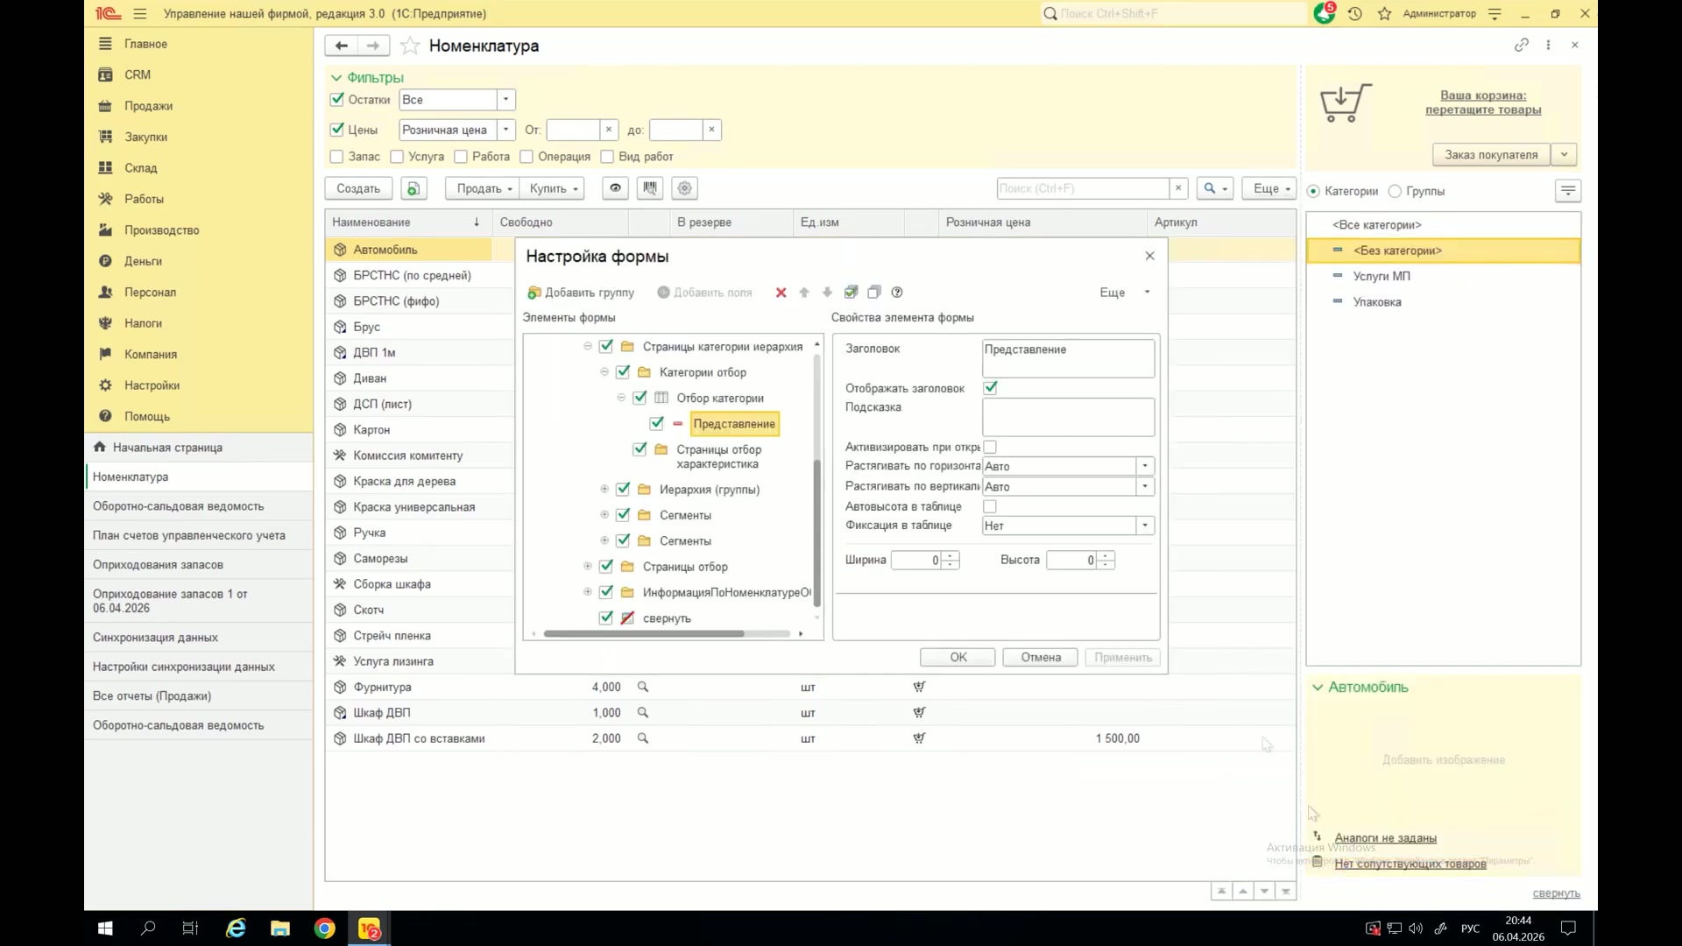Open Фиксация в таблице dropdown

[1145, 526]
